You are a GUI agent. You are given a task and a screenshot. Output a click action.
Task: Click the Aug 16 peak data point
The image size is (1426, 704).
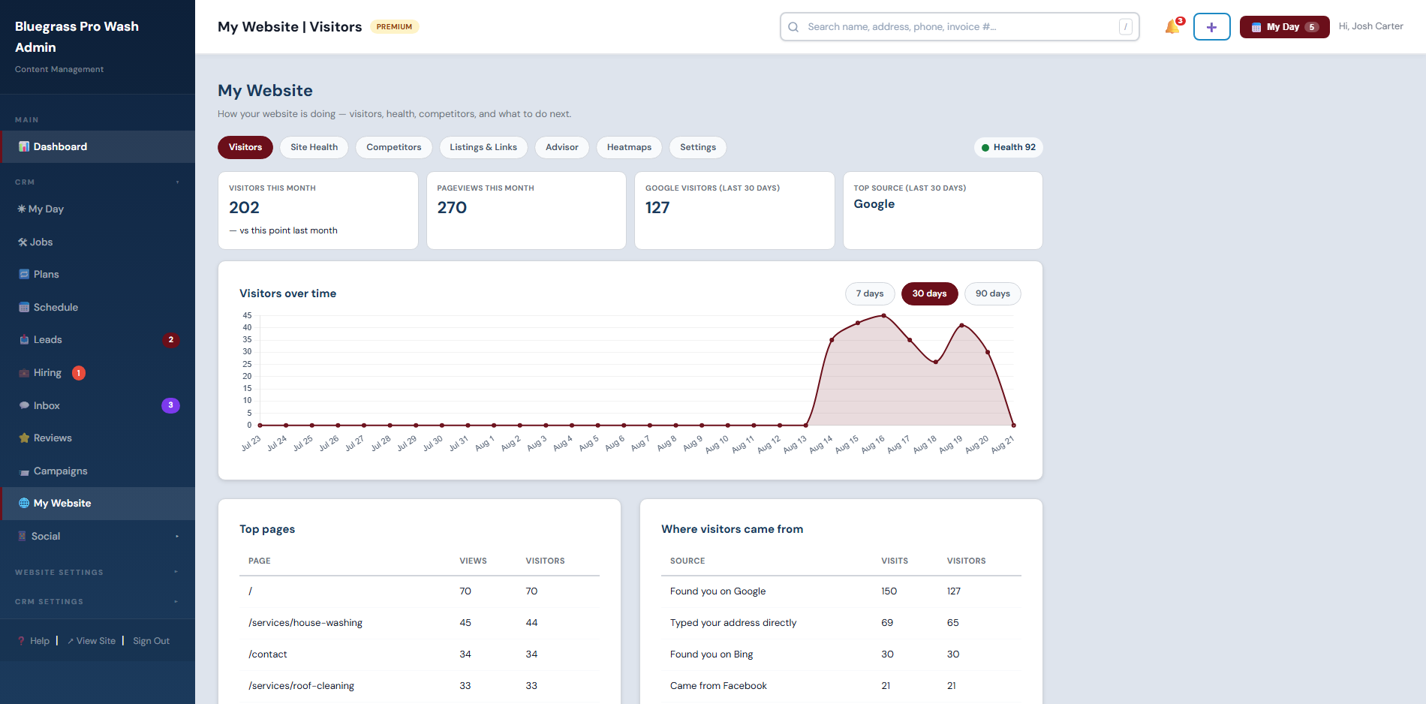click(x=884, y=316)
